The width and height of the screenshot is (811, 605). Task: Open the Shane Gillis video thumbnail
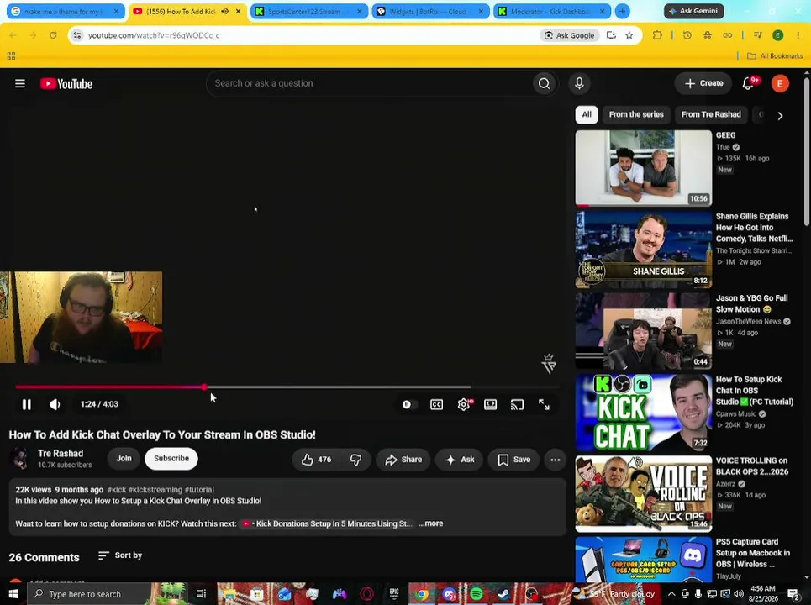point(644,250)
